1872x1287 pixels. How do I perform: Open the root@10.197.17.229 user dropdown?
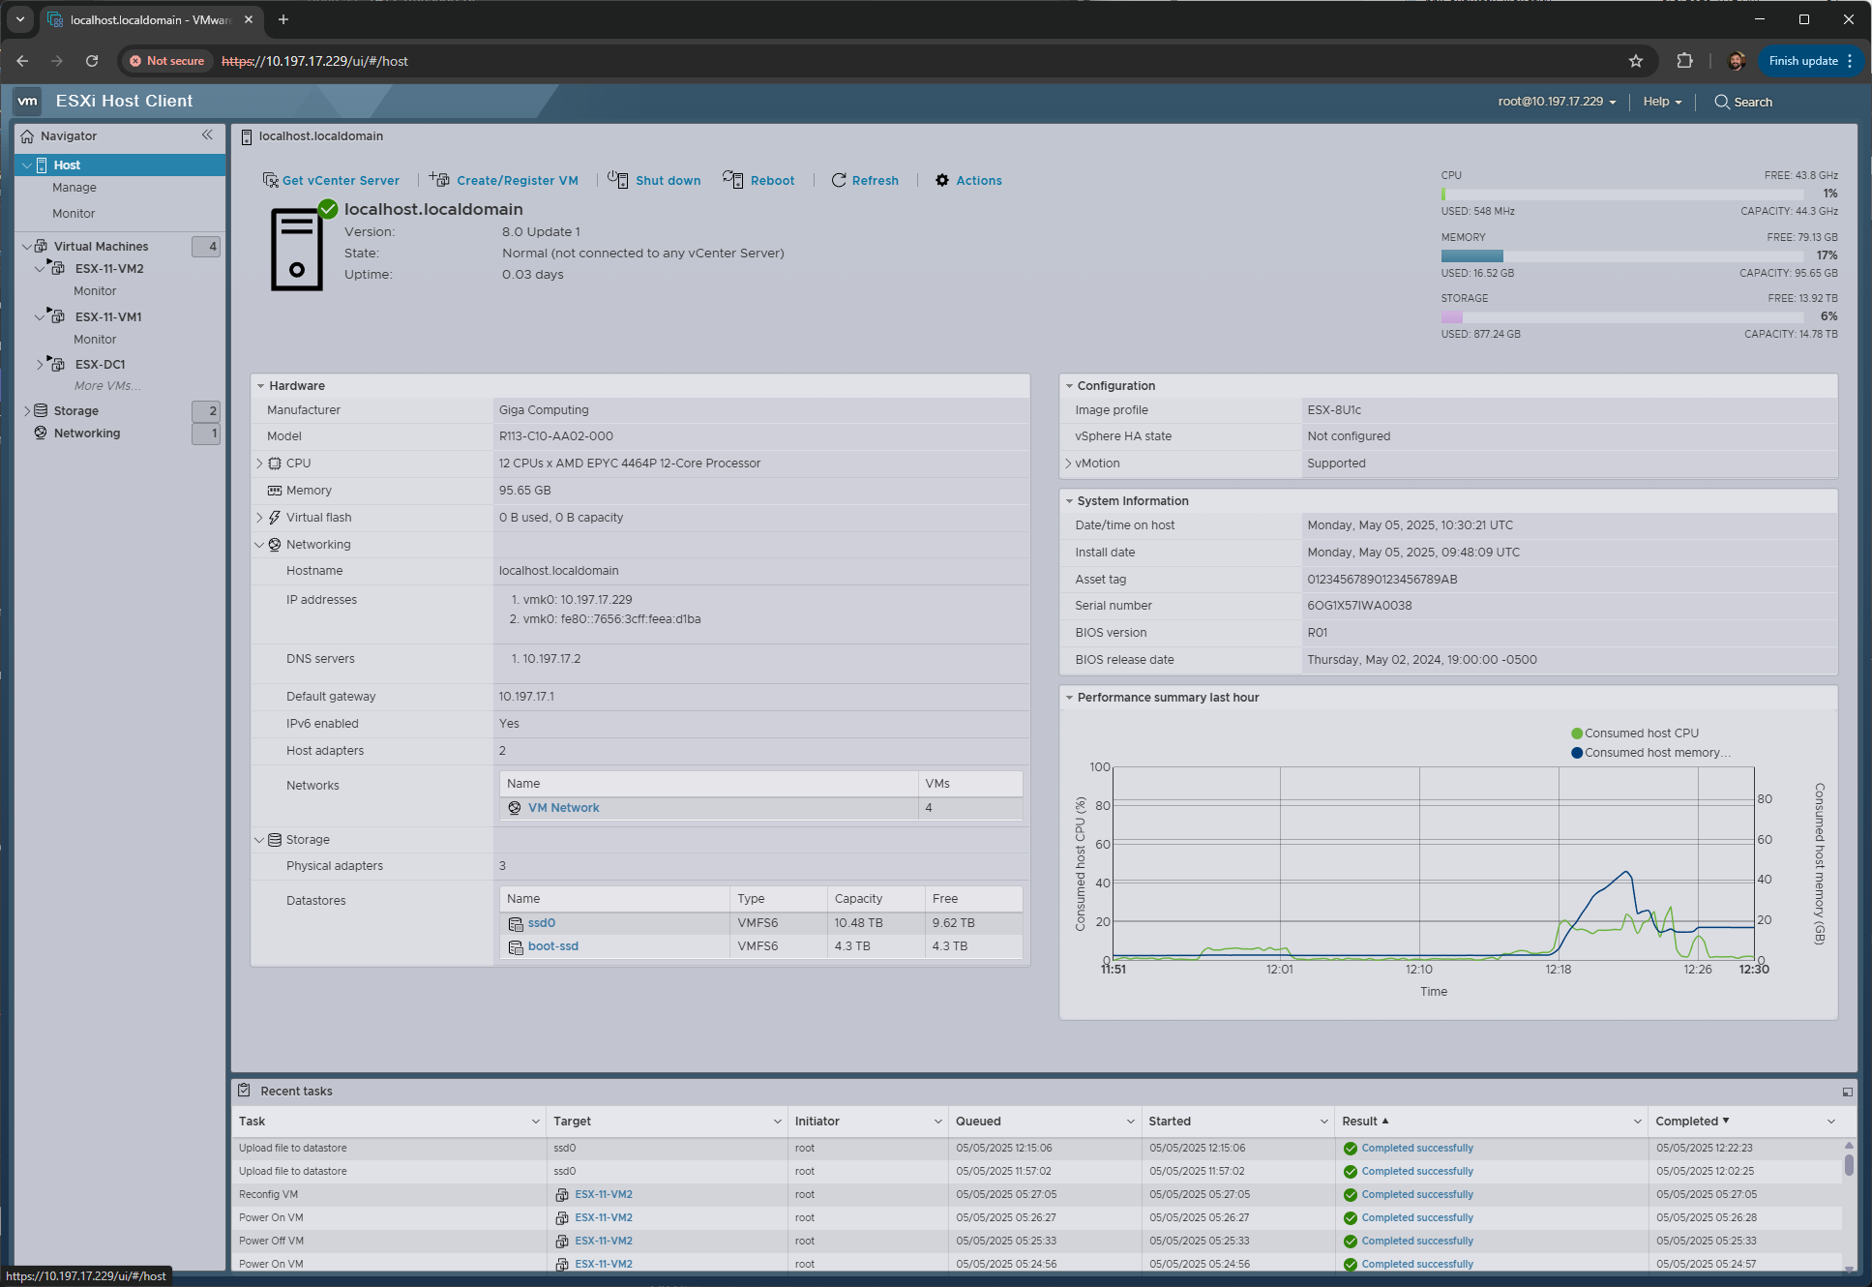[1557, 102]
